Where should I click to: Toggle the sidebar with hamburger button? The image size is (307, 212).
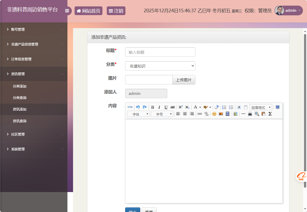pos(67,11)
